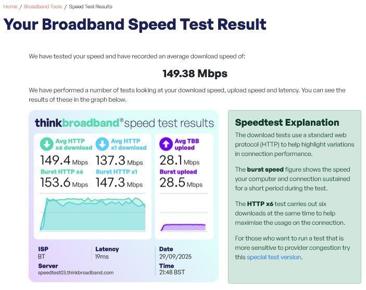Click the date 29/09/2025
This screenshot has width=366, height=290.
(175, 257)
